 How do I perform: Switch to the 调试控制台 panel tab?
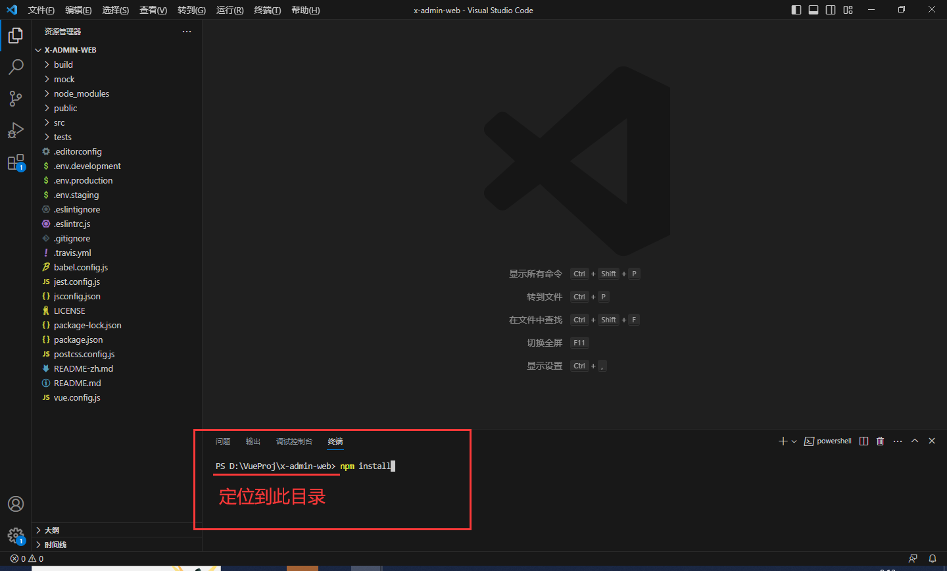click(294, 441)
